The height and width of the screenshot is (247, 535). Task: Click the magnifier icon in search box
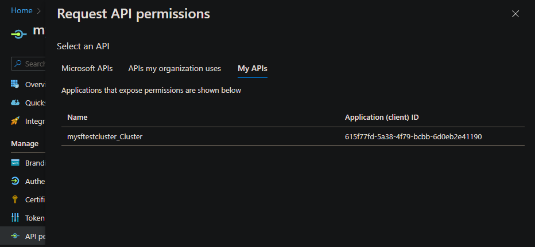coord(18,64)
